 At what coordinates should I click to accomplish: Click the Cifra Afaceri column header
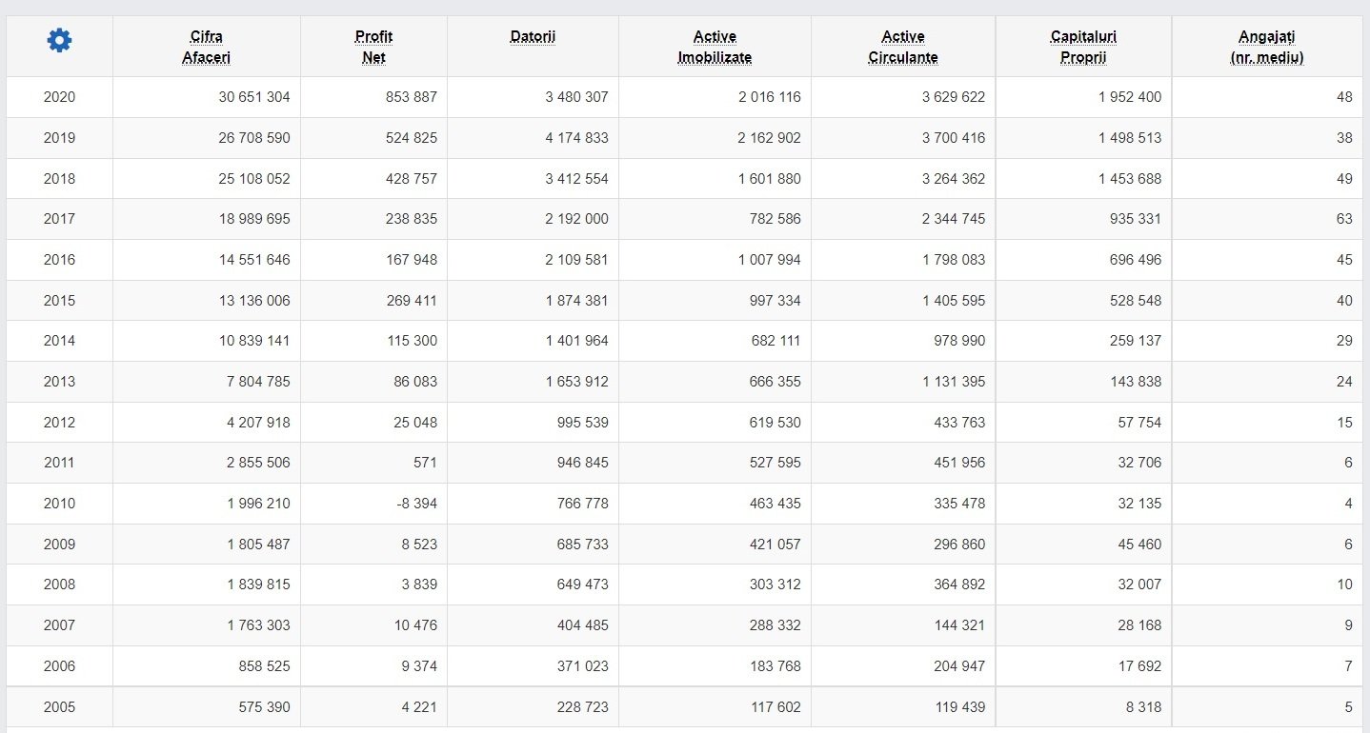(207, 47)
